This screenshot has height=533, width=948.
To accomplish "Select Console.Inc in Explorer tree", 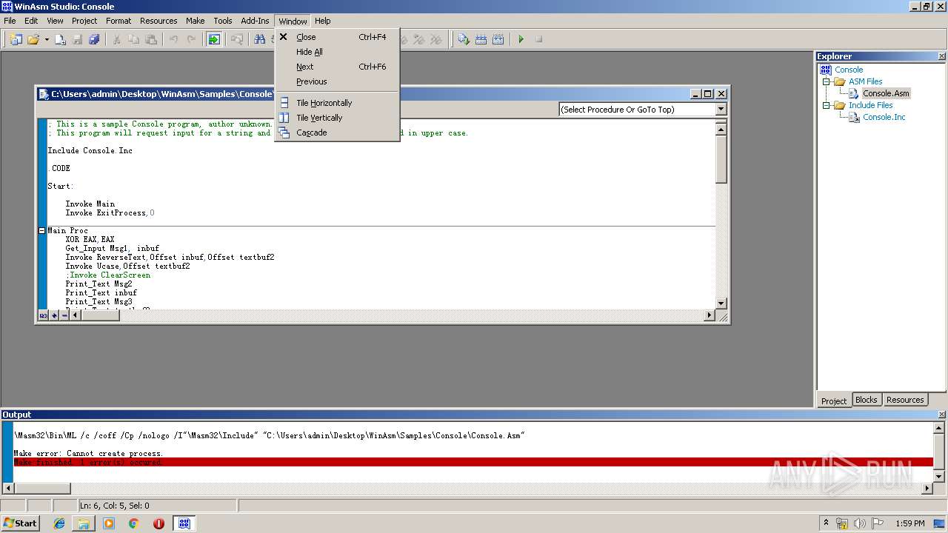I will click(884, 117).
